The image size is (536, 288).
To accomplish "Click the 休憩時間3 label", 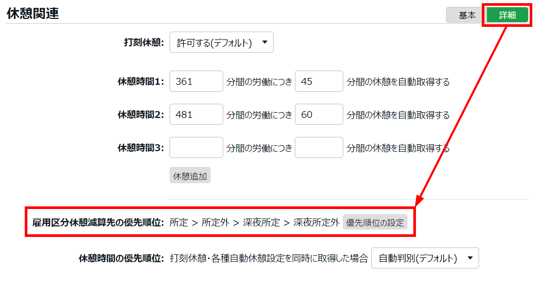I will (x=141, y=148).
